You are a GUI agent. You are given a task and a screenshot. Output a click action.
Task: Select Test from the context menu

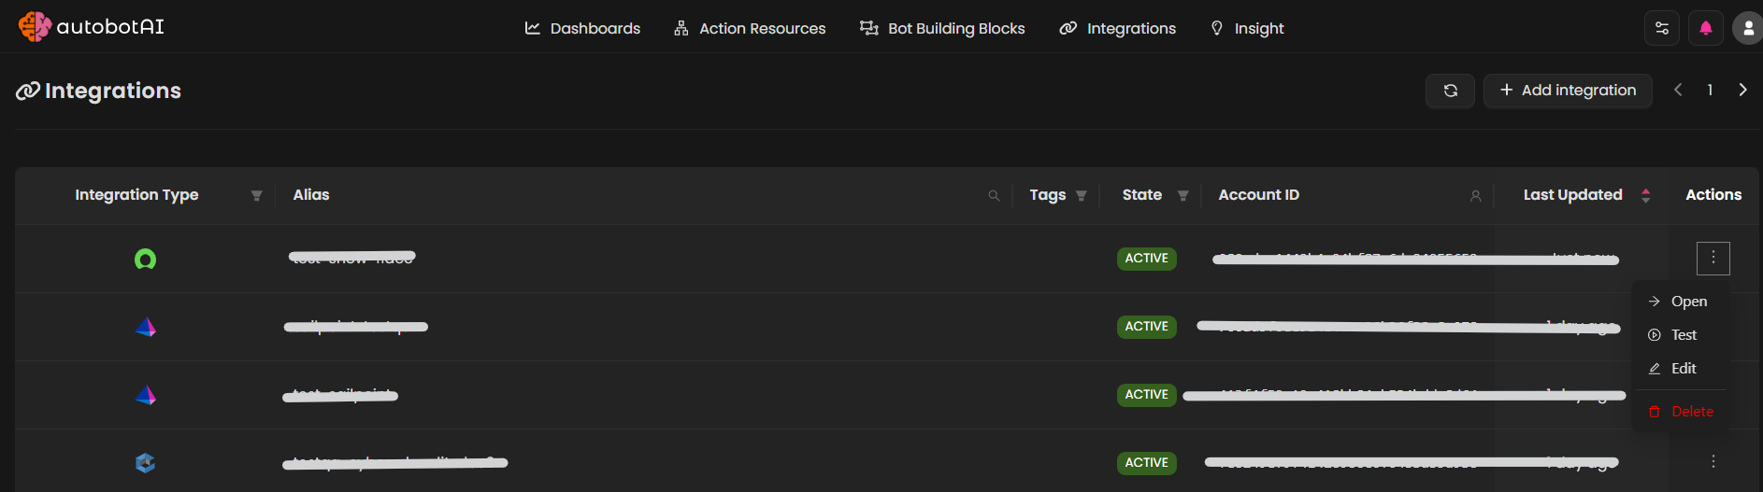[1683, 335]
